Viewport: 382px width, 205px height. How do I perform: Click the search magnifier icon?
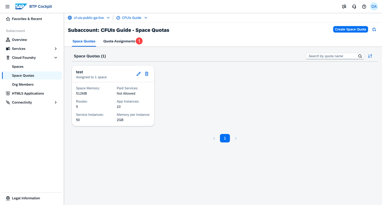(x=360, y=56)
